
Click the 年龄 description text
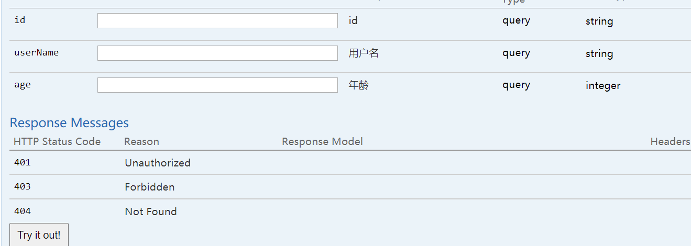point(359,85)
